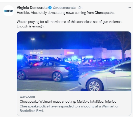The height and width of the screenshot is (117, 133).
Task: Click the 'Horrible. Absolutely devastating news' tweet line
Action: click(66, 13)
